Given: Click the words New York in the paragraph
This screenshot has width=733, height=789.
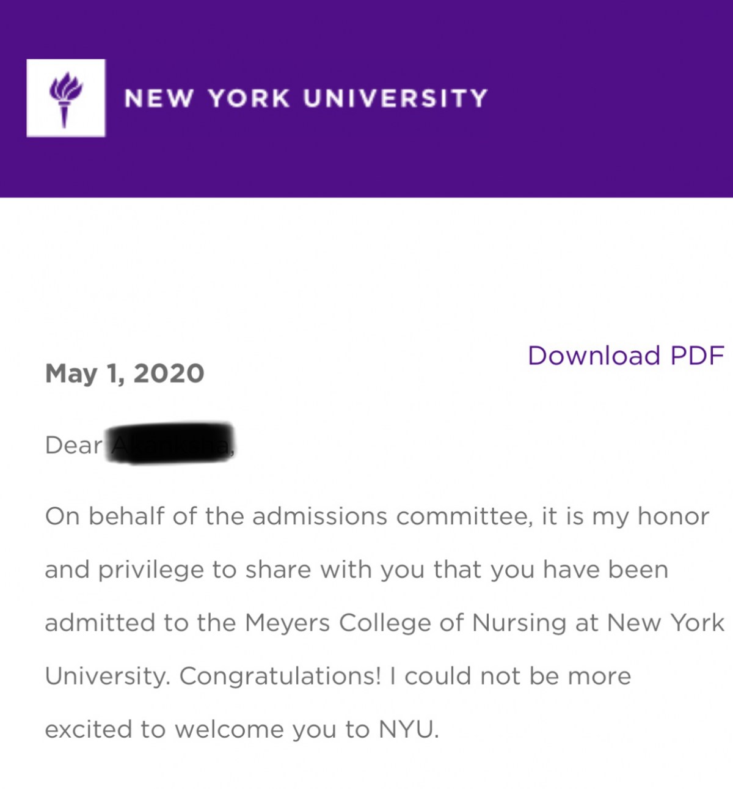Looking at the screenshot, I should pyautogui.click(x=666, y=623).
